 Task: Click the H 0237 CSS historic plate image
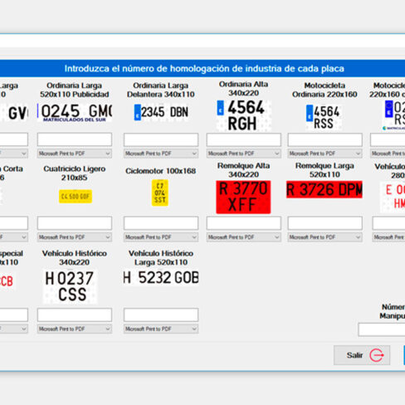pos(70,286)
